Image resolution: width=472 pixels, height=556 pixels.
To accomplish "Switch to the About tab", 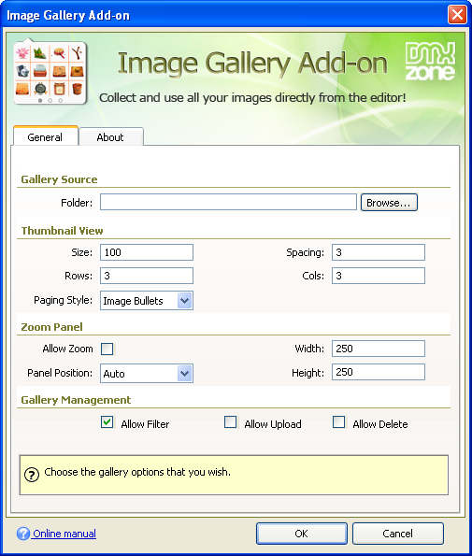I will tap(110, 137).
